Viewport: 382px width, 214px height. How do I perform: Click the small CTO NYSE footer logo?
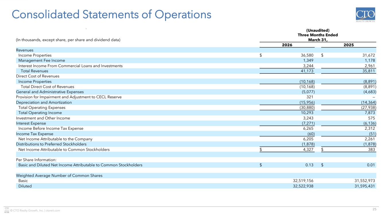[x=7, y=210]
